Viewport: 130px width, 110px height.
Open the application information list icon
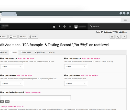coord(70,27)
